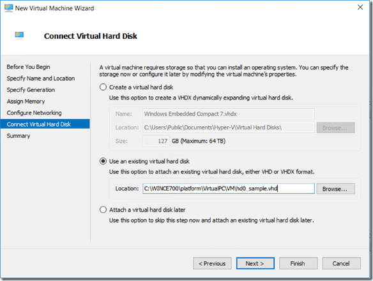
Task: Click the text 'GB (Maximum: 64 TB)'
Action: [199, 141]
